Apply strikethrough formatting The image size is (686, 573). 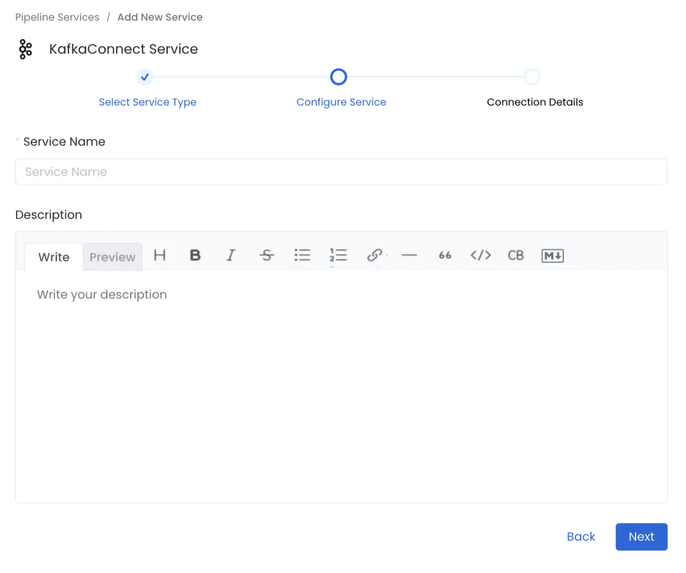coord(266,256)
